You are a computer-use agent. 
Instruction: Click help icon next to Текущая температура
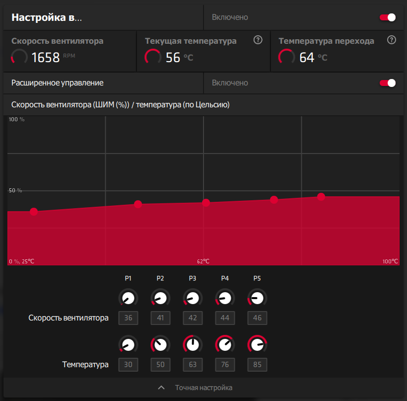258,40
